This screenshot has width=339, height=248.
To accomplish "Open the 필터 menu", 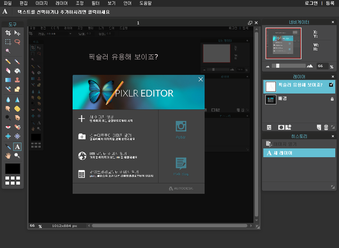I will (x=95, y=3).
